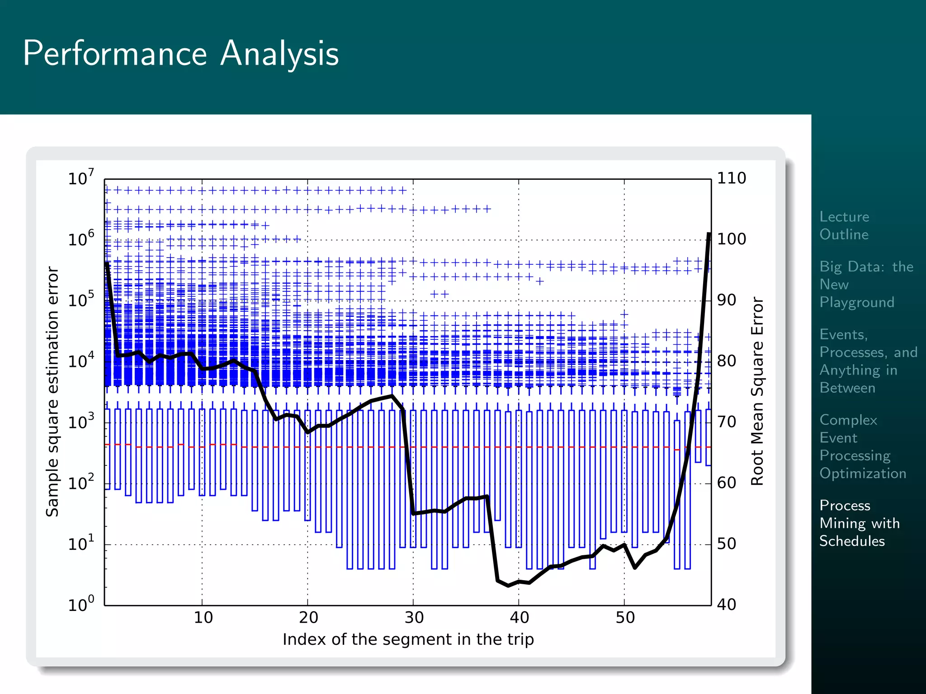Click the right axis tick label 70

727,422
